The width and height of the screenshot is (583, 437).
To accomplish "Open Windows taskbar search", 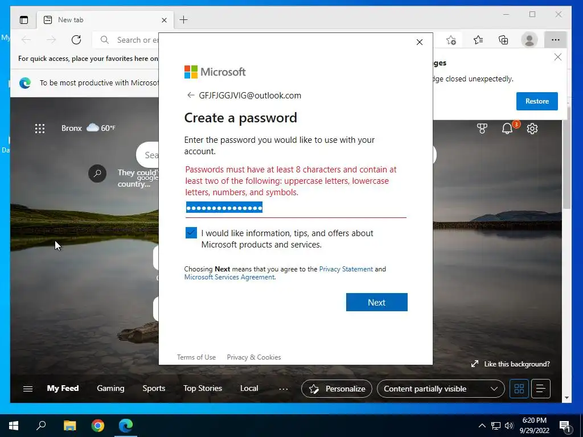I will click(x=41, y=426).
